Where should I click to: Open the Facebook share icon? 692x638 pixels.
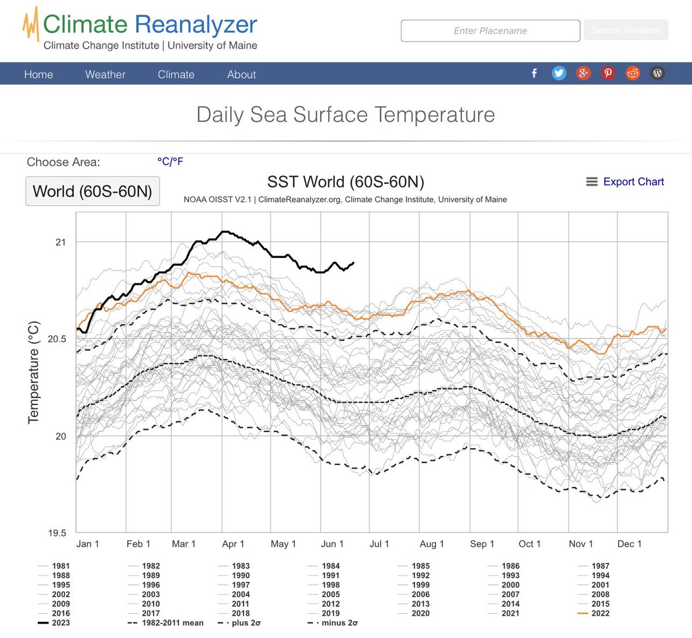click(x=534, y=73)
